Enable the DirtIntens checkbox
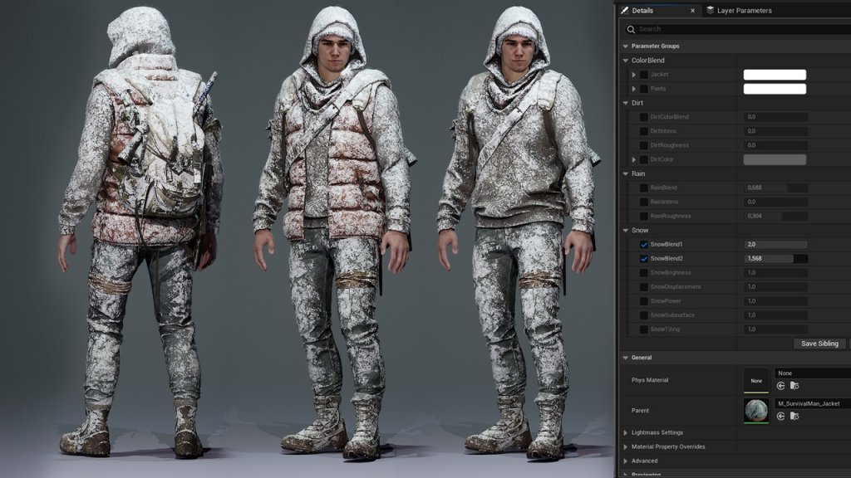Viewport: 851px width, 478px height. [644, 131]
